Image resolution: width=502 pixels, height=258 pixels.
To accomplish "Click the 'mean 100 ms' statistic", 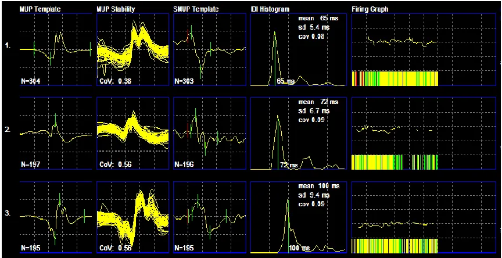I will [x=319, y=186].
